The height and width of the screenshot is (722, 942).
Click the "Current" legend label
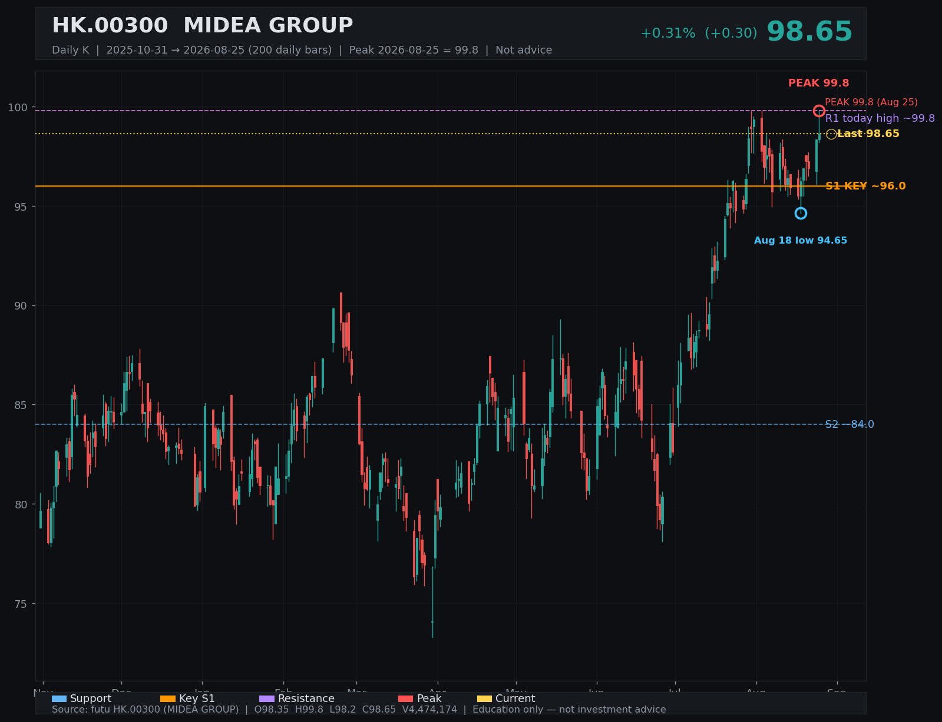coord(515,698)
